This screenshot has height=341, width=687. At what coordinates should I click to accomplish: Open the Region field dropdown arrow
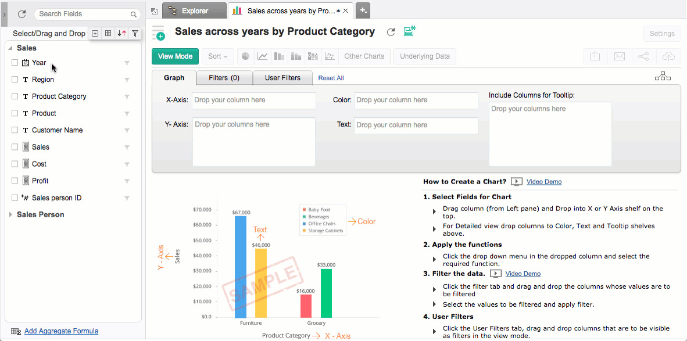click(127, 80)
